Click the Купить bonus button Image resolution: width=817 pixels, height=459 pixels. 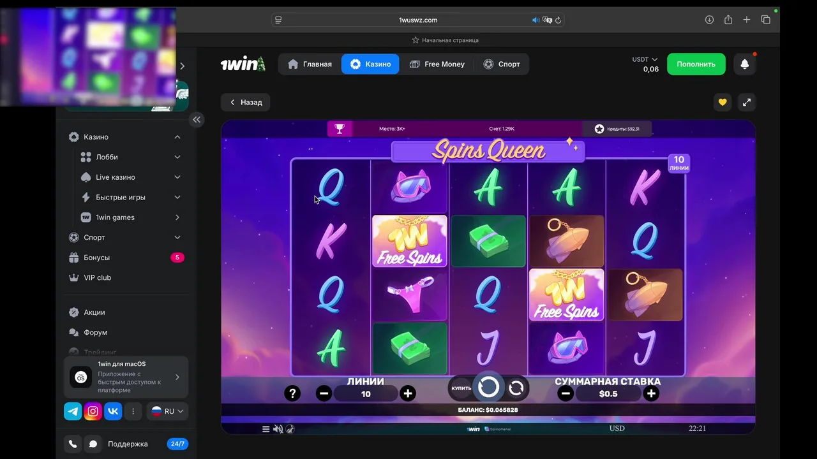(461, 388)
